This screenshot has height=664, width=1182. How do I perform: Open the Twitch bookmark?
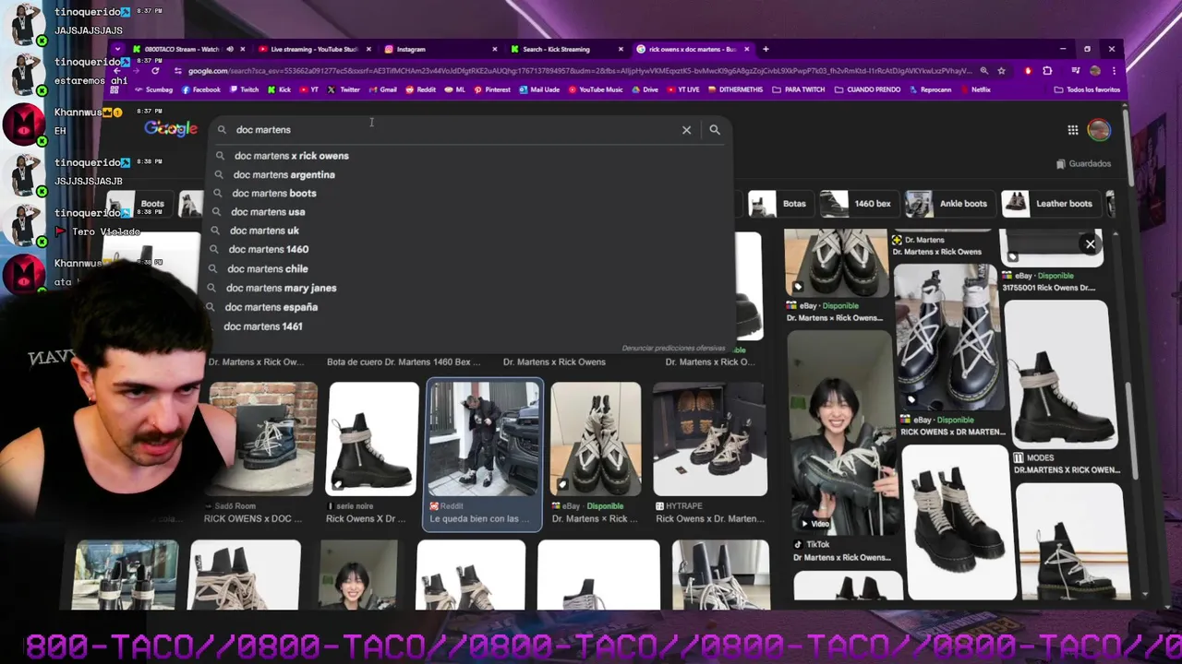244,89
